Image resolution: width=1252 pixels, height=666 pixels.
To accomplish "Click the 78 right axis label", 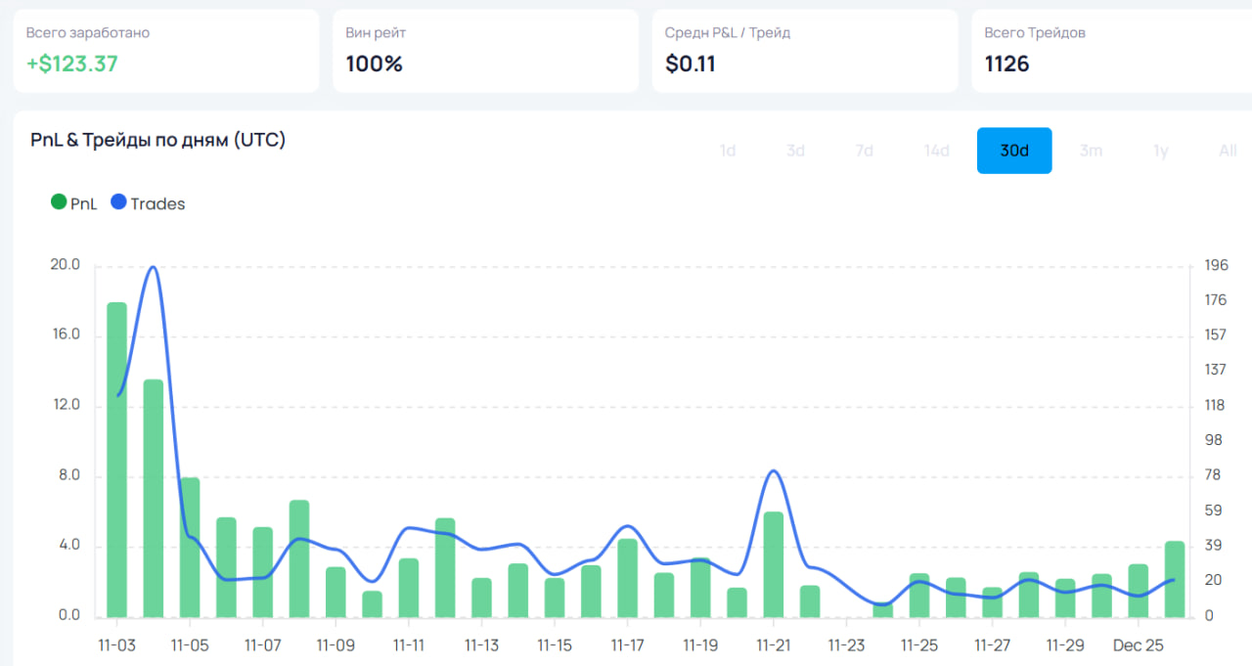I will click(1213, 475).
